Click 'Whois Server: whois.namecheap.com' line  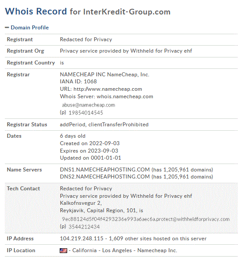pyautogui.click(x=107, y=96)
